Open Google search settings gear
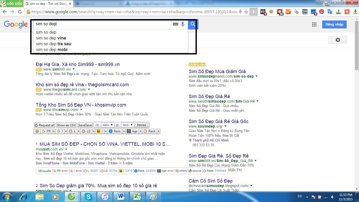Image resolution: width=359 pixels, height=202 pixels. (x=338, y=40)
